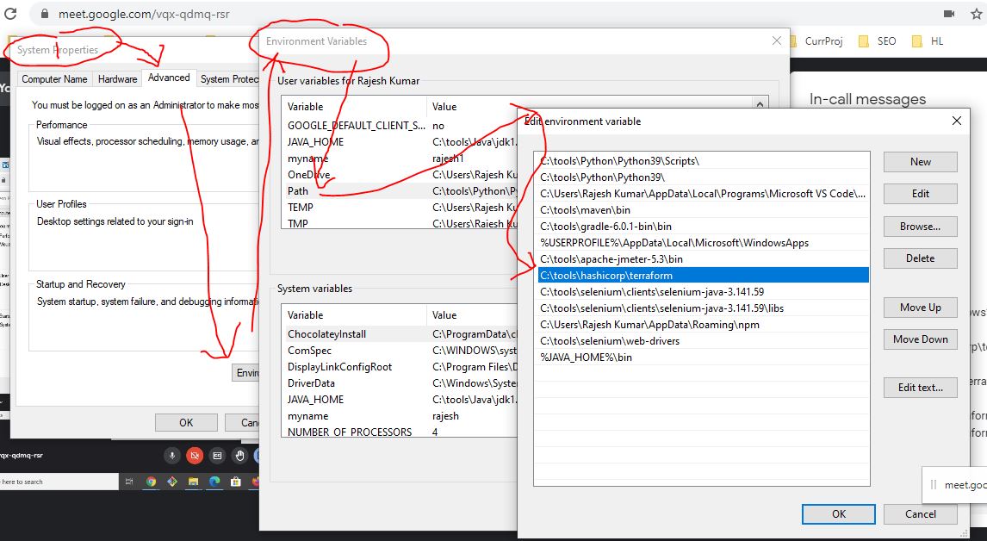The width and height of the screenshot is (987, 541).
Task: Select the C:\tools\maven\bin path entry
Action: point(586,209)
